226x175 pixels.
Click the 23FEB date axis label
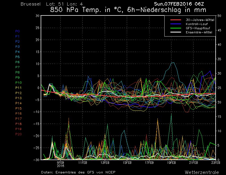216,163
